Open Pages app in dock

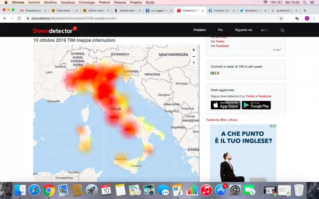coord(177,190)
